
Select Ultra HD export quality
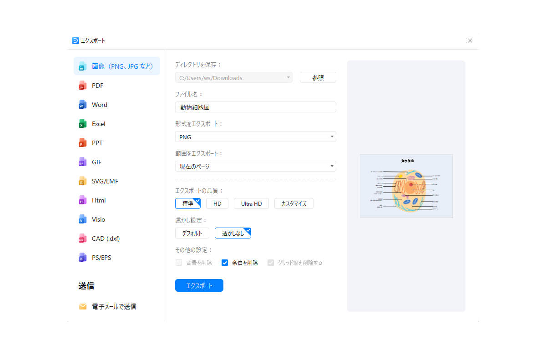(x=251, y=203)
